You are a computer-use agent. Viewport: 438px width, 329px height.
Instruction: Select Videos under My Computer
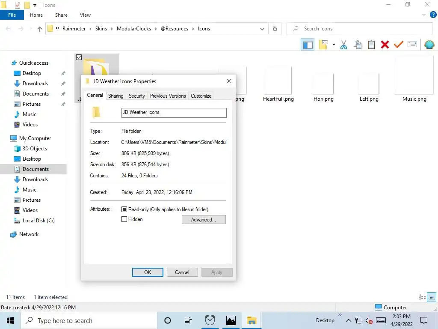[30, 210]
